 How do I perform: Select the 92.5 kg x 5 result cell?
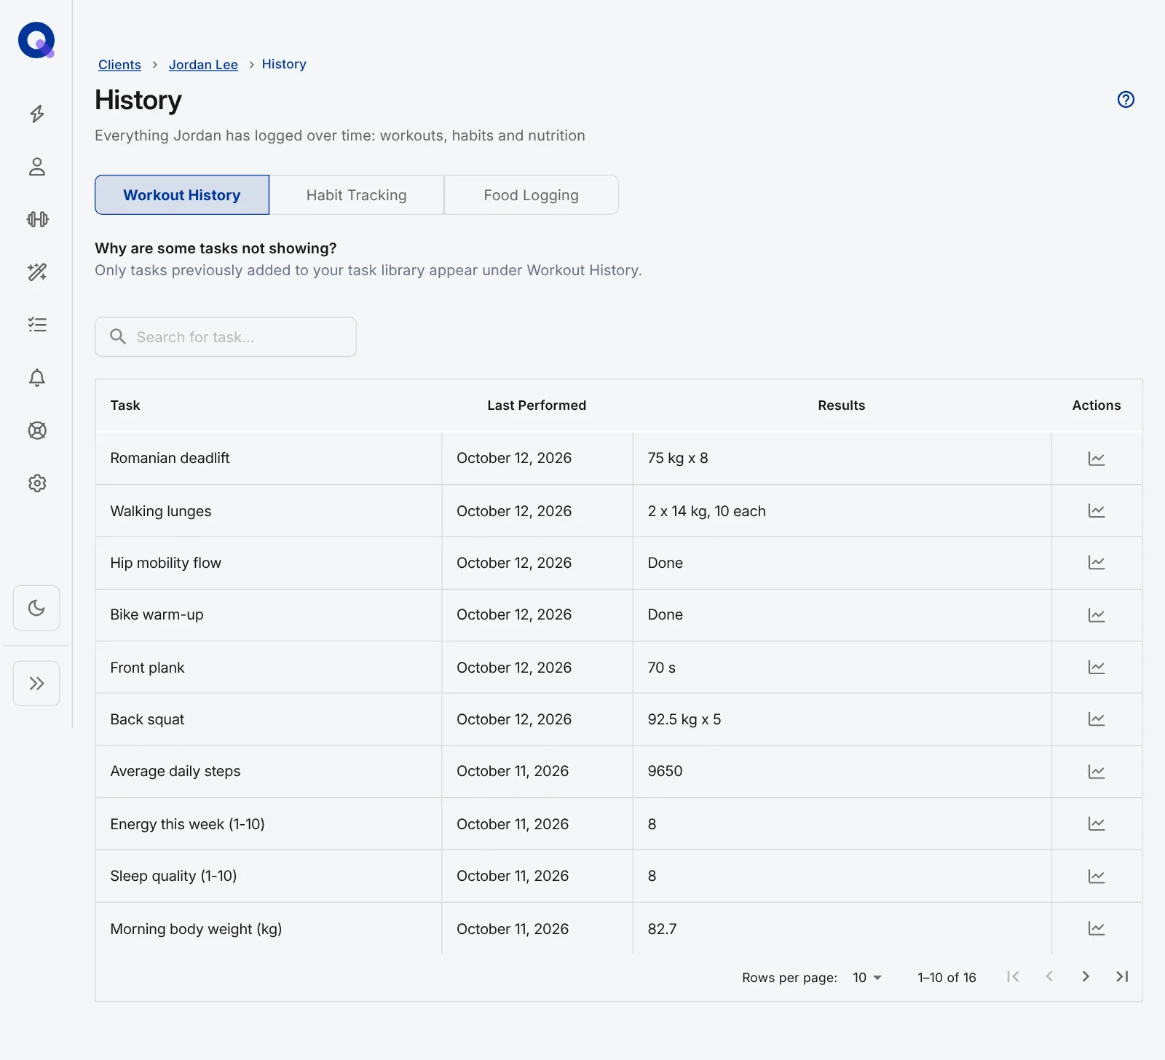pos(842,719)
